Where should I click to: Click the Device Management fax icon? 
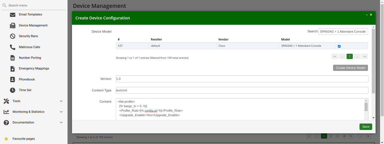(13, 25)
